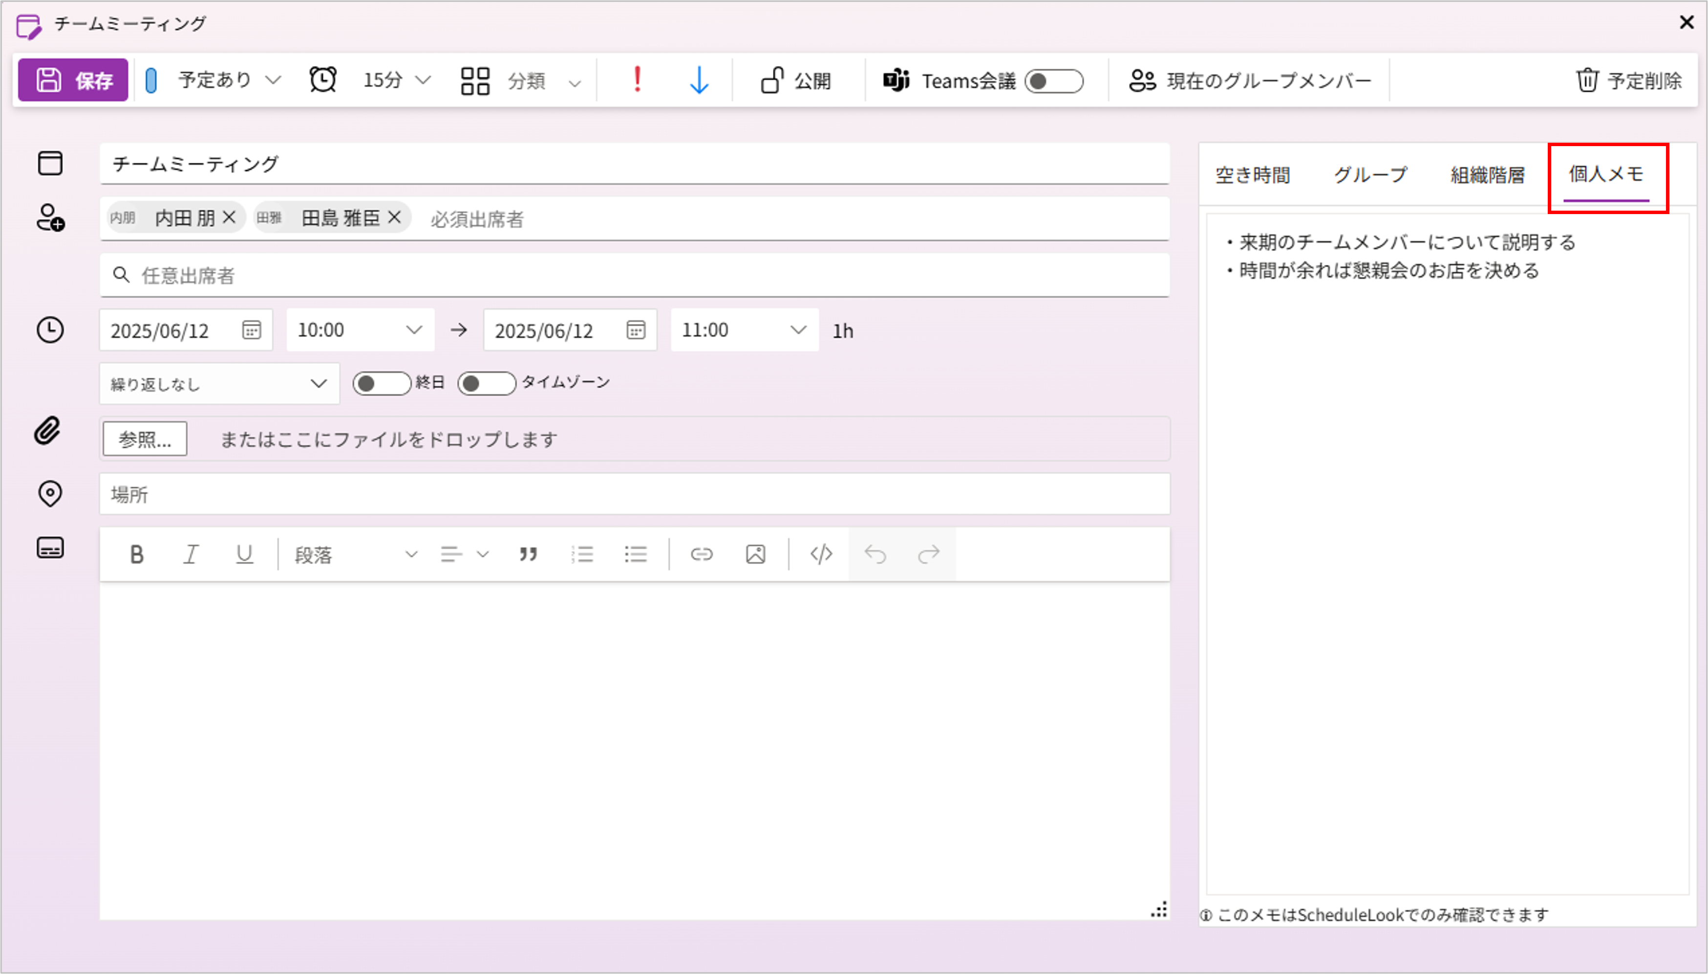Screen dimensions: 1708x974
Task: Set high importance with red exclamation icon
Action: (637, 80)
